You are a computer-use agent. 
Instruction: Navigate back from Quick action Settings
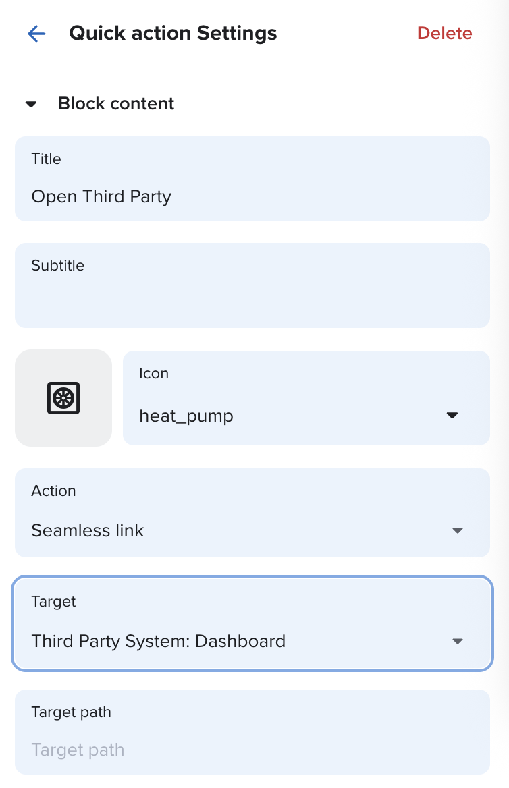point(36,33)
